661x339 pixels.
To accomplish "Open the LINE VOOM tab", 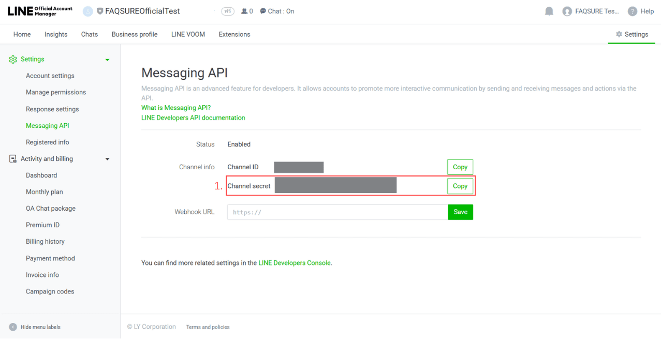I will click(188, 34).
